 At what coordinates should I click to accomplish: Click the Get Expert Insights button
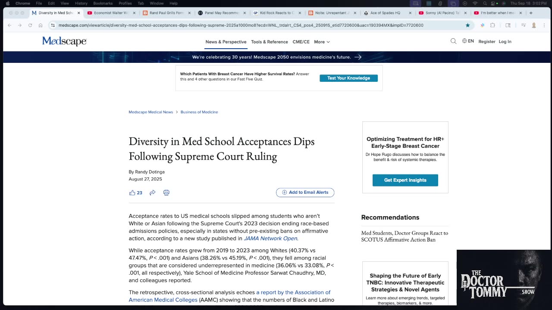pyautogui.click(x=405, y=180)
